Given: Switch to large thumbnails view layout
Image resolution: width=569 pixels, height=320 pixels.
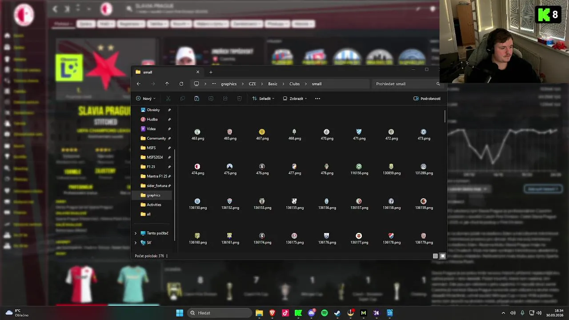Looking at the screenshot, I should 442,256.
